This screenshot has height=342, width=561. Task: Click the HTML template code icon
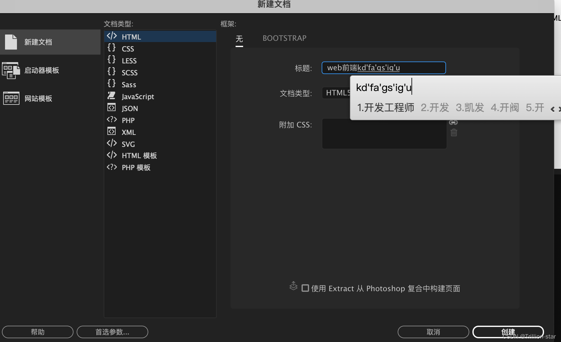pyautogui.click(x=112, y=155)
